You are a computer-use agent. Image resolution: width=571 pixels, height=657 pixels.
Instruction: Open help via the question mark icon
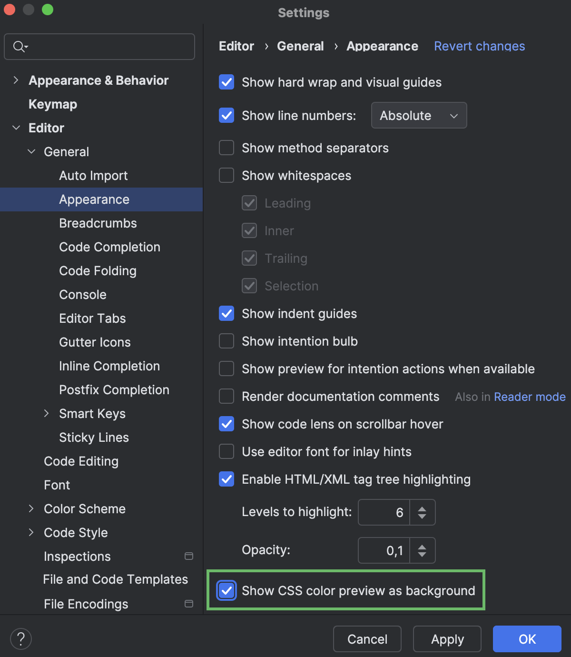20,638
